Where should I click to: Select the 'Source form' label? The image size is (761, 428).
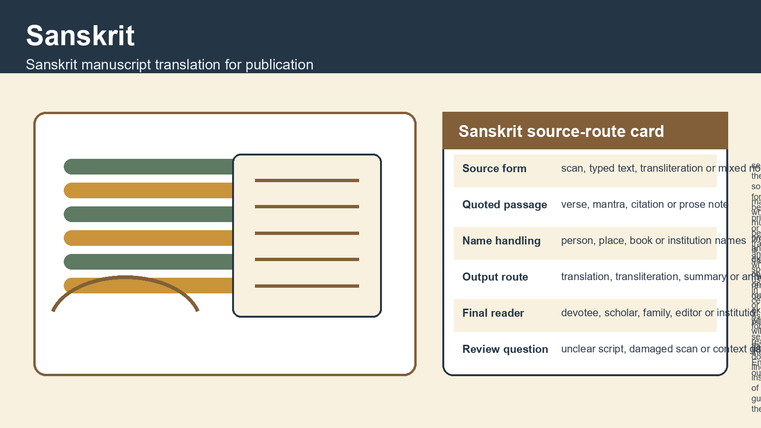pyautogui.click(x=494, y=168)
